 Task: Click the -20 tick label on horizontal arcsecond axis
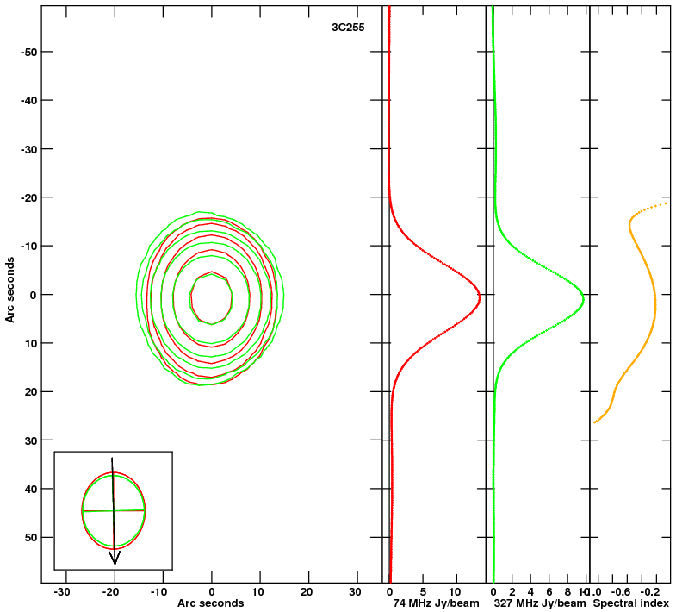pyautogui.click(x=110, y=591)
